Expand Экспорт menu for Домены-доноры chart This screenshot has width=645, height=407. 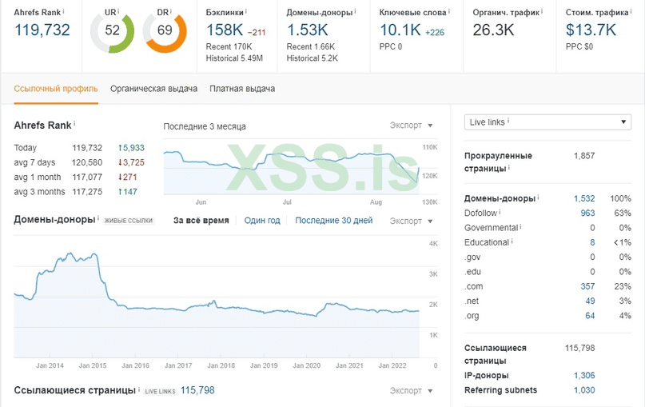[411, 221]
